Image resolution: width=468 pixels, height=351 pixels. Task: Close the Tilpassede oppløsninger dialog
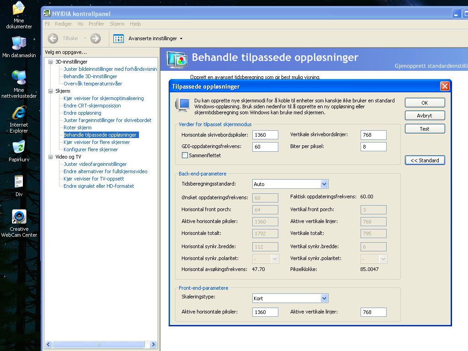[x=445, y=86]
